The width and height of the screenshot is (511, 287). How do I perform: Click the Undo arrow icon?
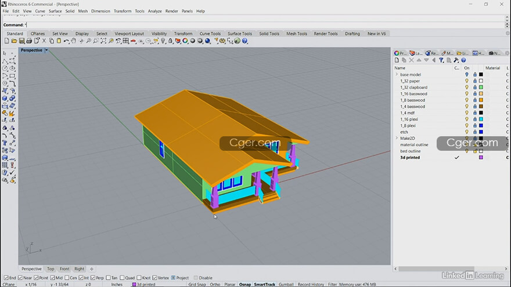click(66, 41)
